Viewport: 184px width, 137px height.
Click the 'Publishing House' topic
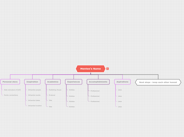point(55,90)
